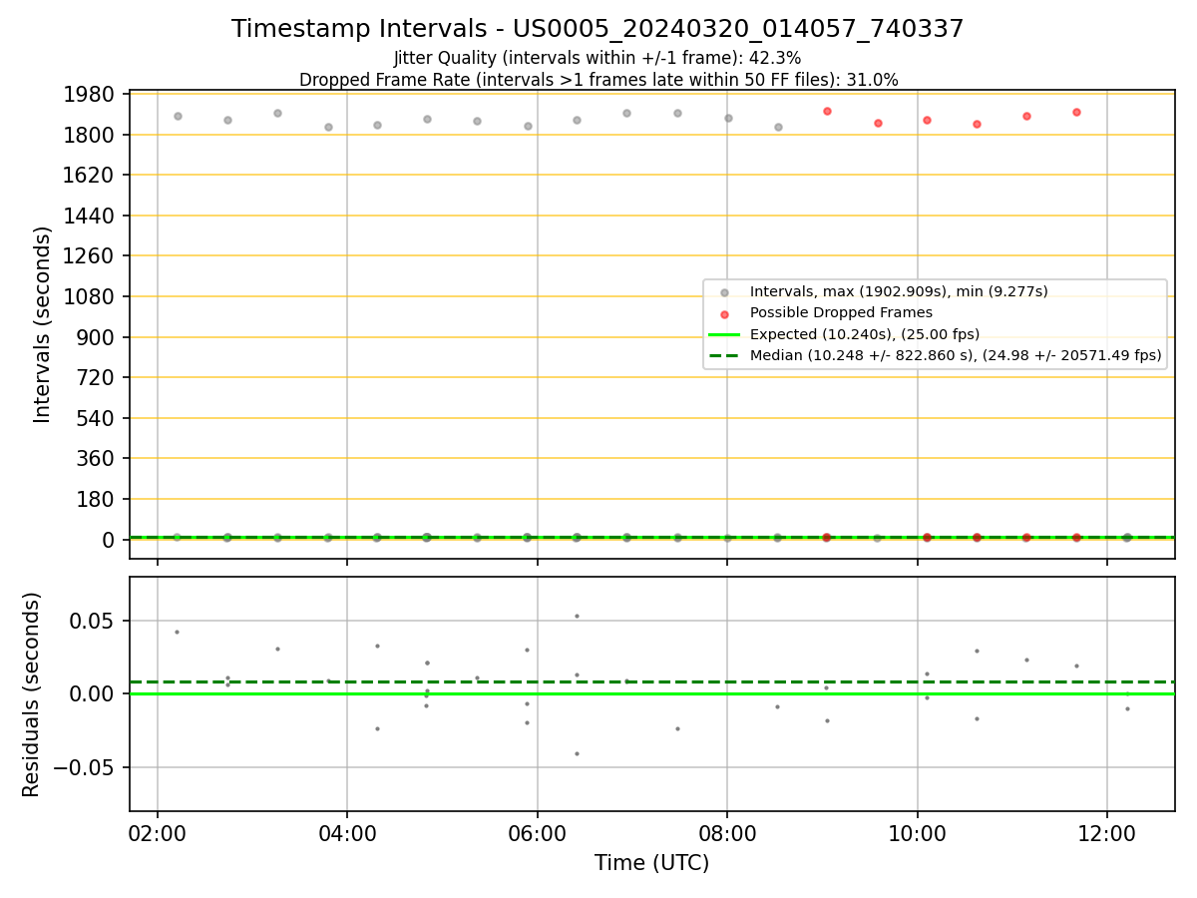Click the x-axis tick label '10:00'
Screen dimensions: 1197x898
coord(918,833)
